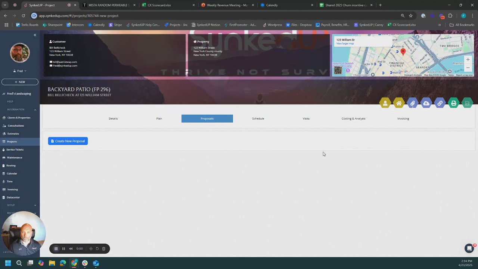Switch to CX Scorecard.xlsx browser tab

(x=168, y=5)
